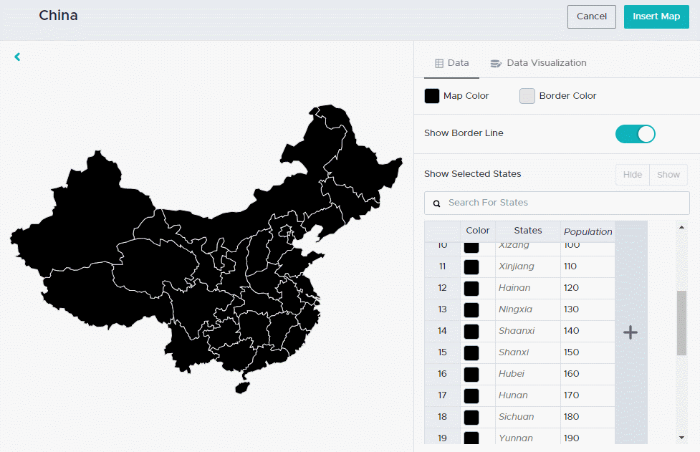
Task: Select the Shanxi state cell
Action: tap(527, 352)
